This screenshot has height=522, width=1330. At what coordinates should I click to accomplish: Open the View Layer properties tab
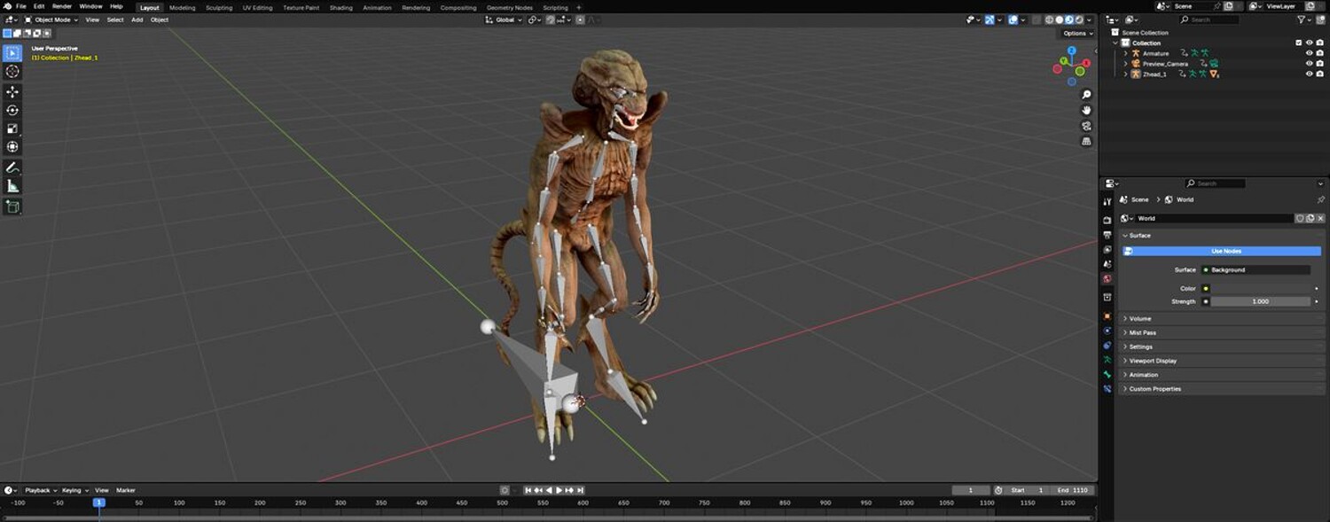coord(1107,250)
